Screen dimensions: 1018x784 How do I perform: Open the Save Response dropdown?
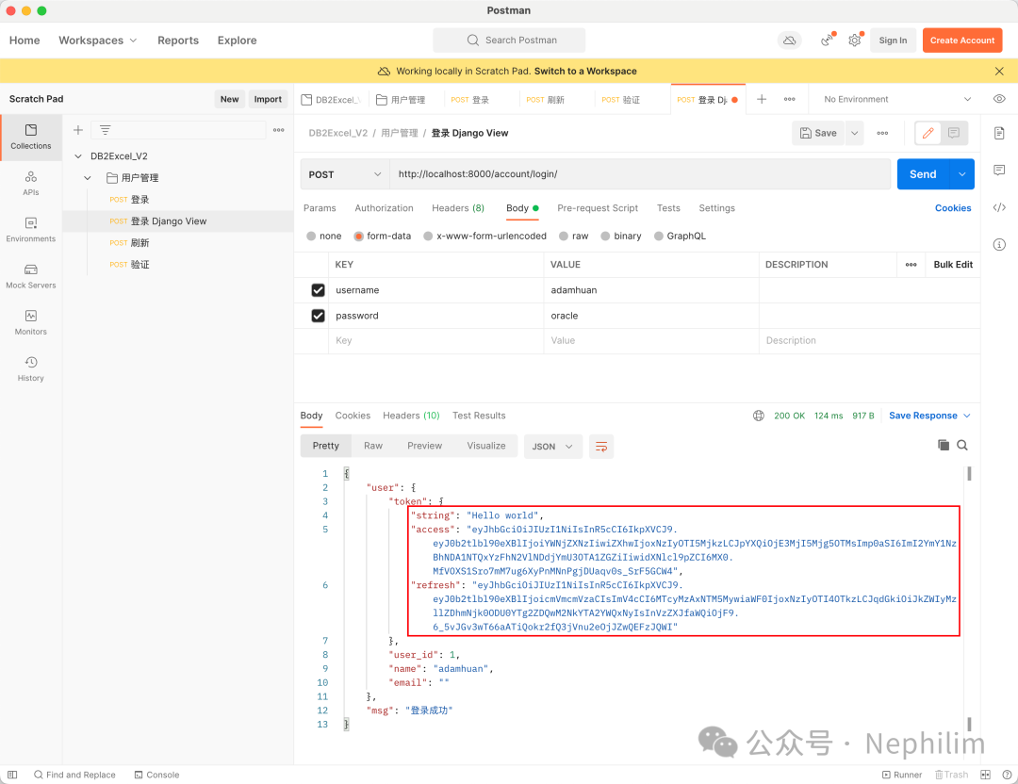[929, 416]
